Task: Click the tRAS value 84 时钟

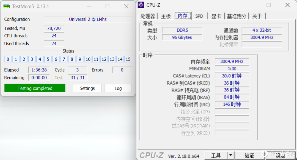Action: click(x=232, y=97)
